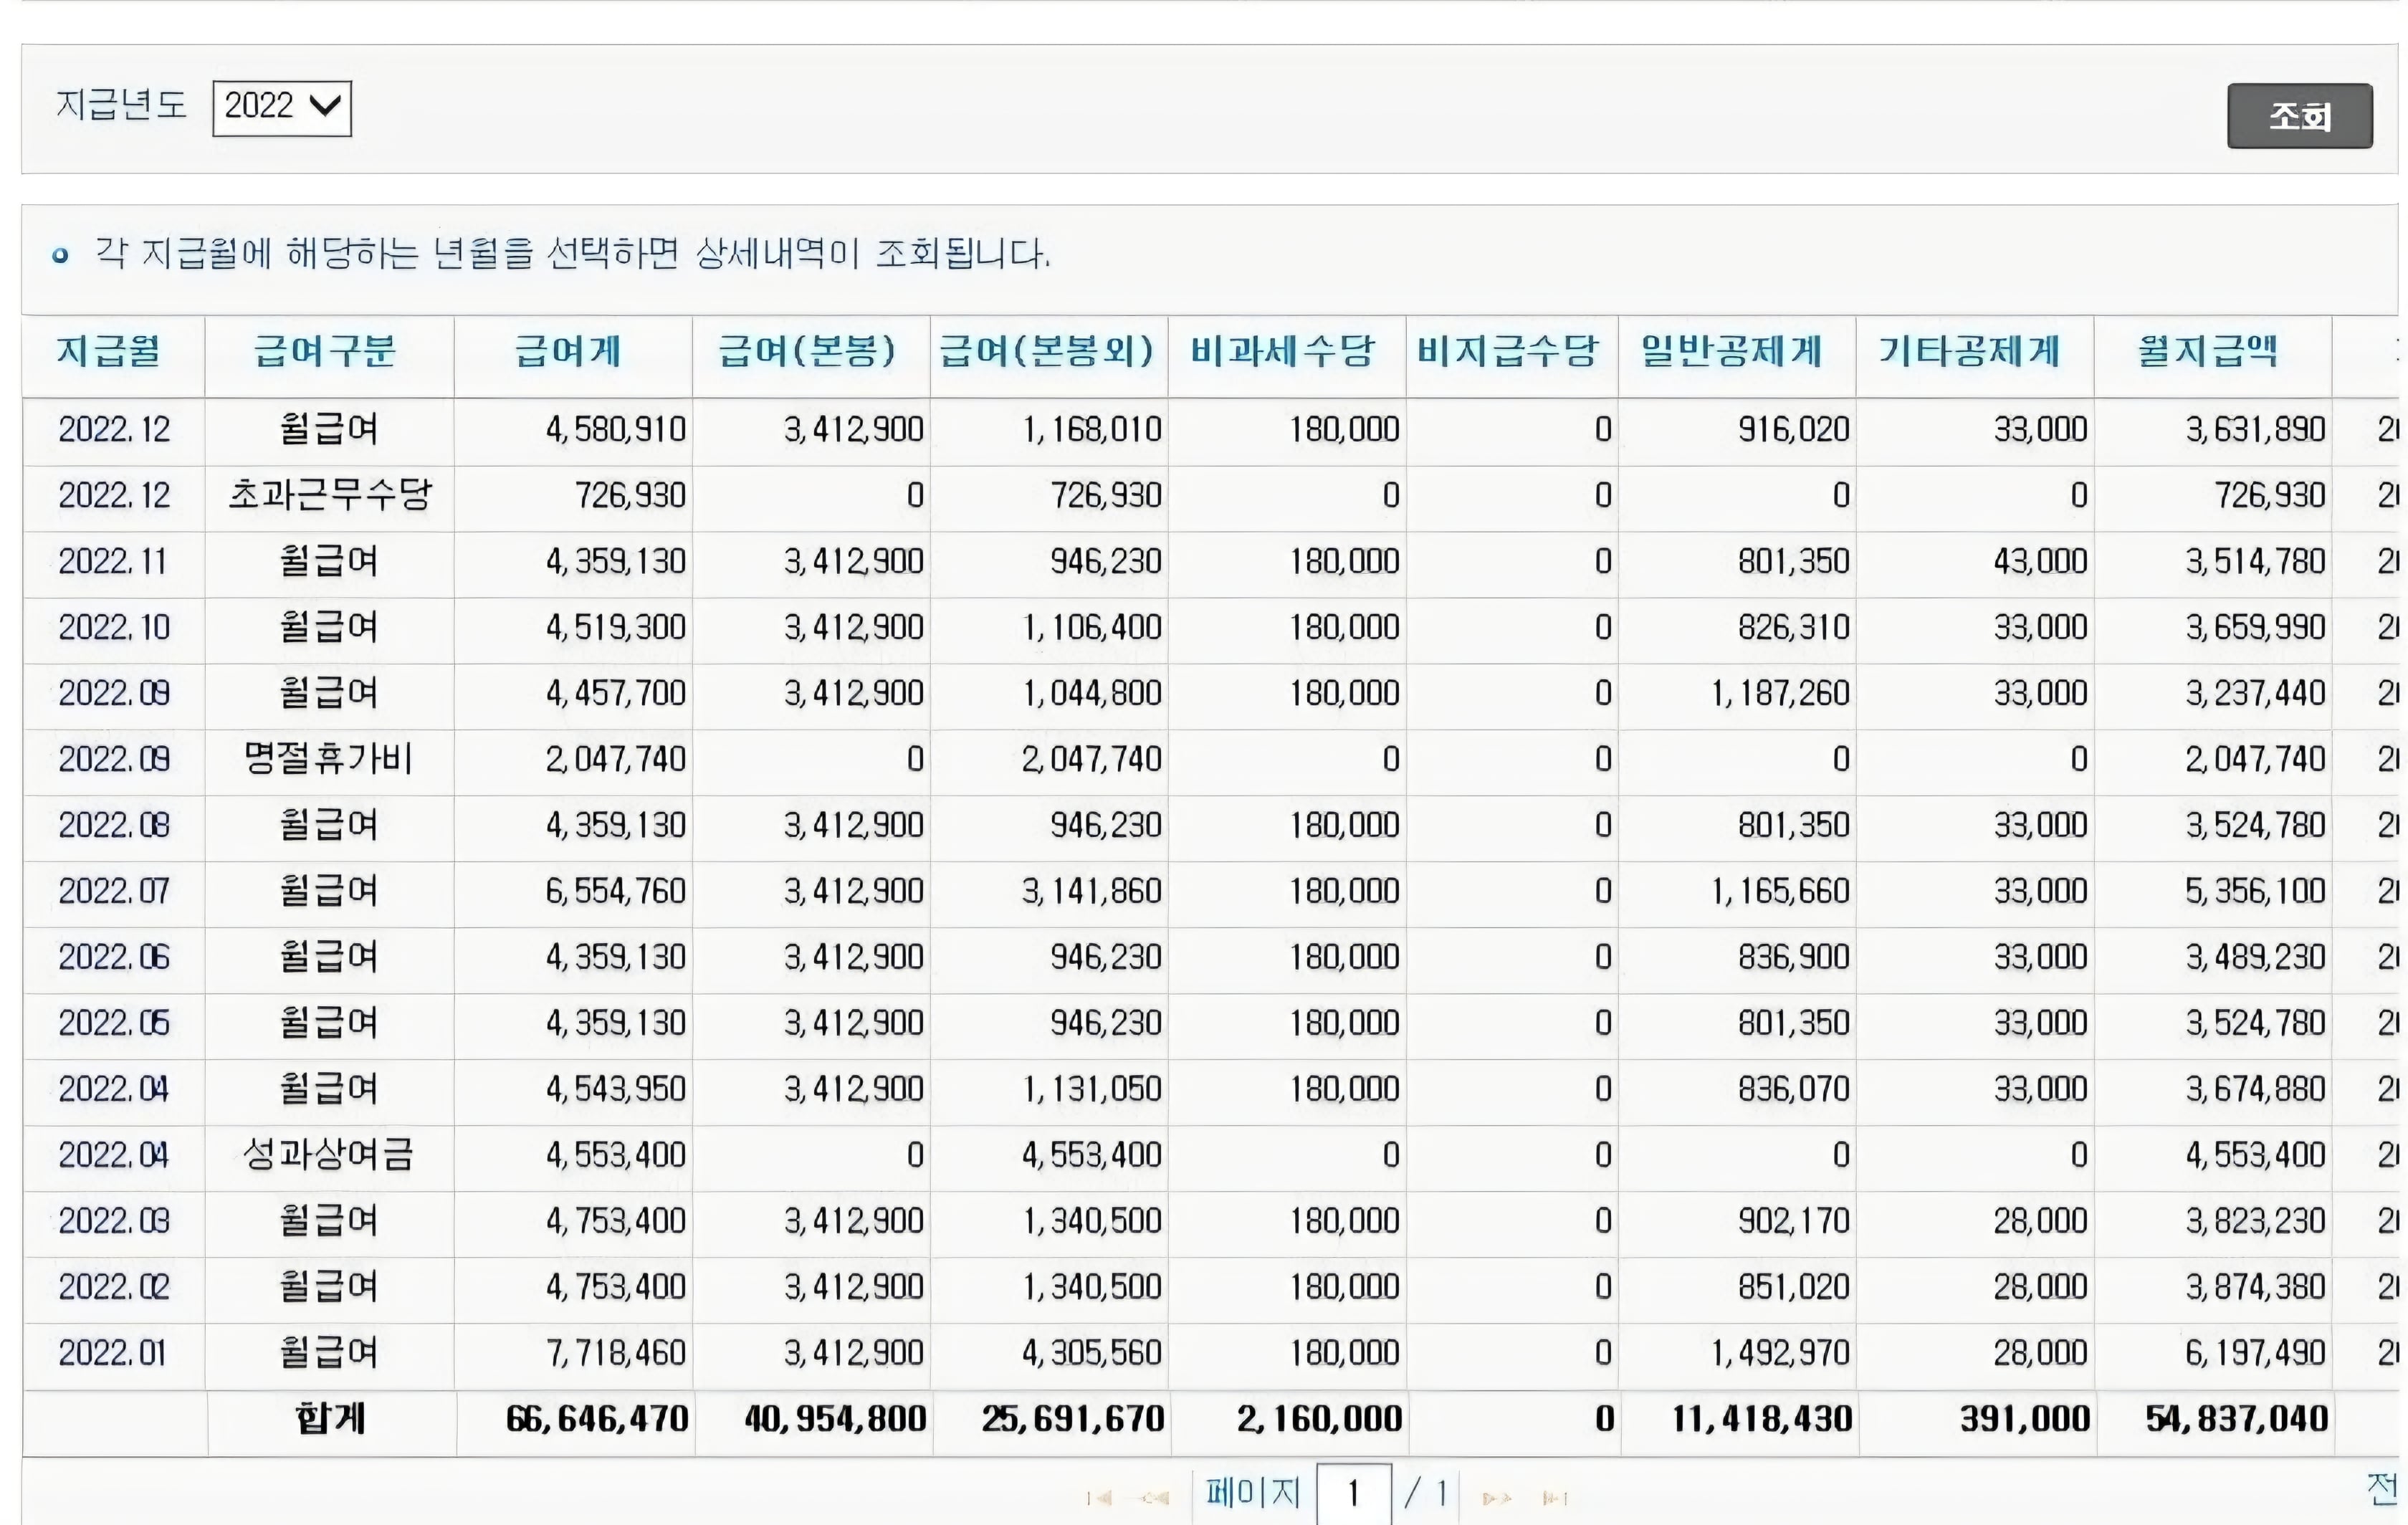Go to next page pagination icon
Screen dimensions: 2408x1525
coord(1497,1498)
